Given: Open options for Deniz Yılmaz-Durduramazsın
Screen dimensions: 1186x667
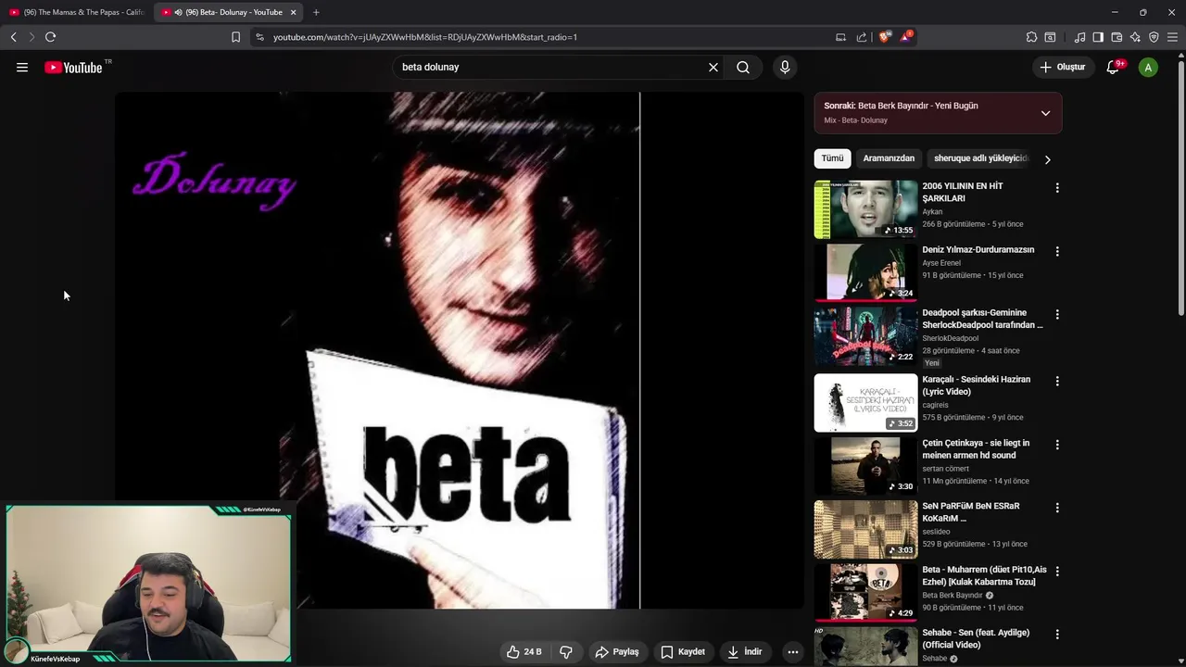Looking at the screenshot, I should (1057, 251).
